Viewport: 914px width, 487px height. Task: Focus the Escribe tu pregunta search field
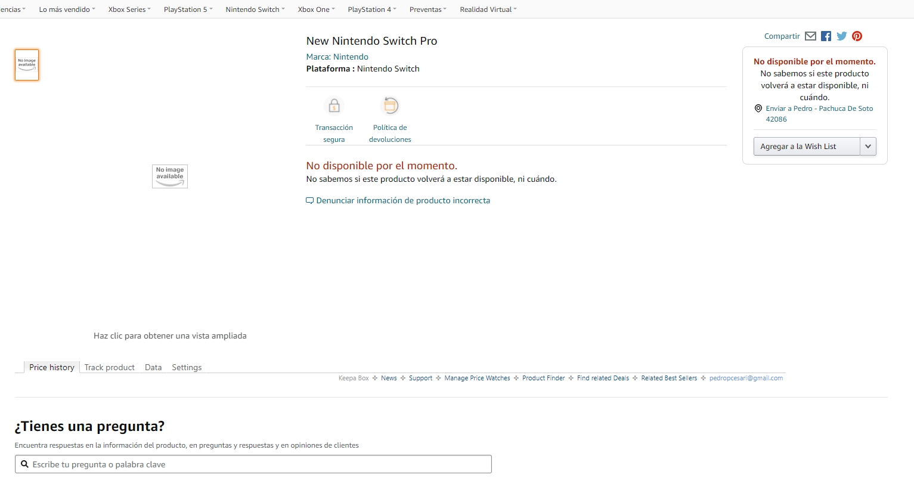253,464
